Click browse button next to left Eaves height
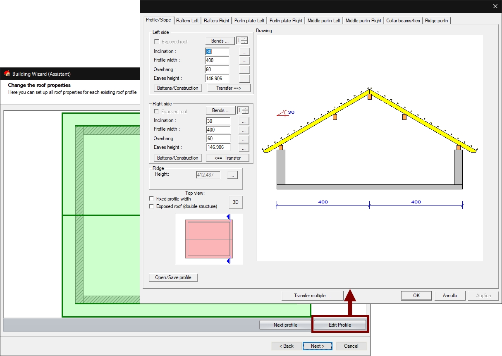 [x=244, y=78]
